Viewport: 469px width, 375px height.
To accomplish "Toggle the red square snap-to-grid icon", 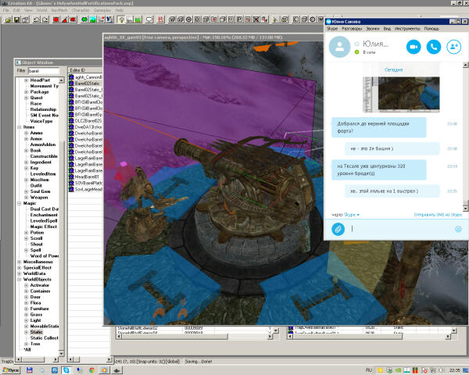I will 56,20.
